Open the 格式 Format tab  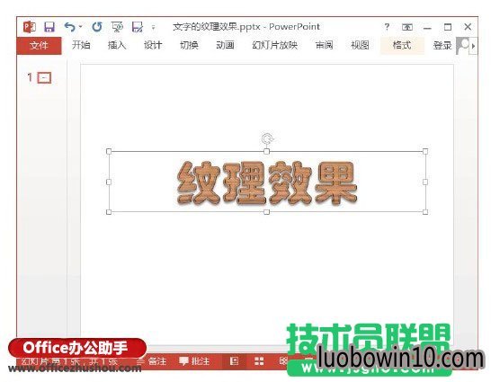coord(402,45)
